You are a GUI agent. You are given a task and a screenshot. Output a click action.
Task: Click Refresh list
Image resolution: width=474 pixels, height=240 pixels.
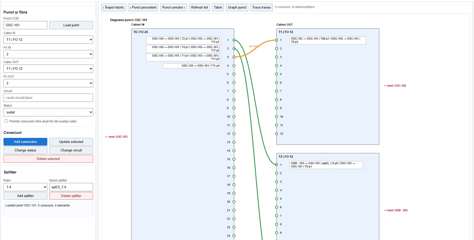(199, 7)
